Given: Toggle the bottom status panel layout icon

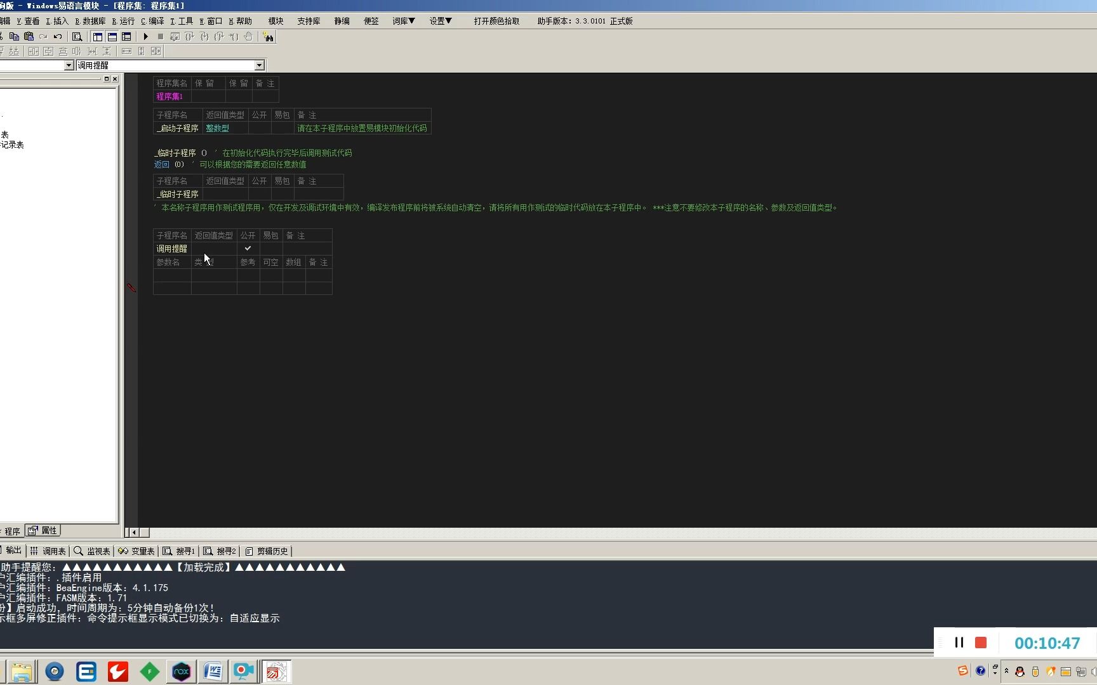Looking at the screenshot, I should [x=112, y=37].
